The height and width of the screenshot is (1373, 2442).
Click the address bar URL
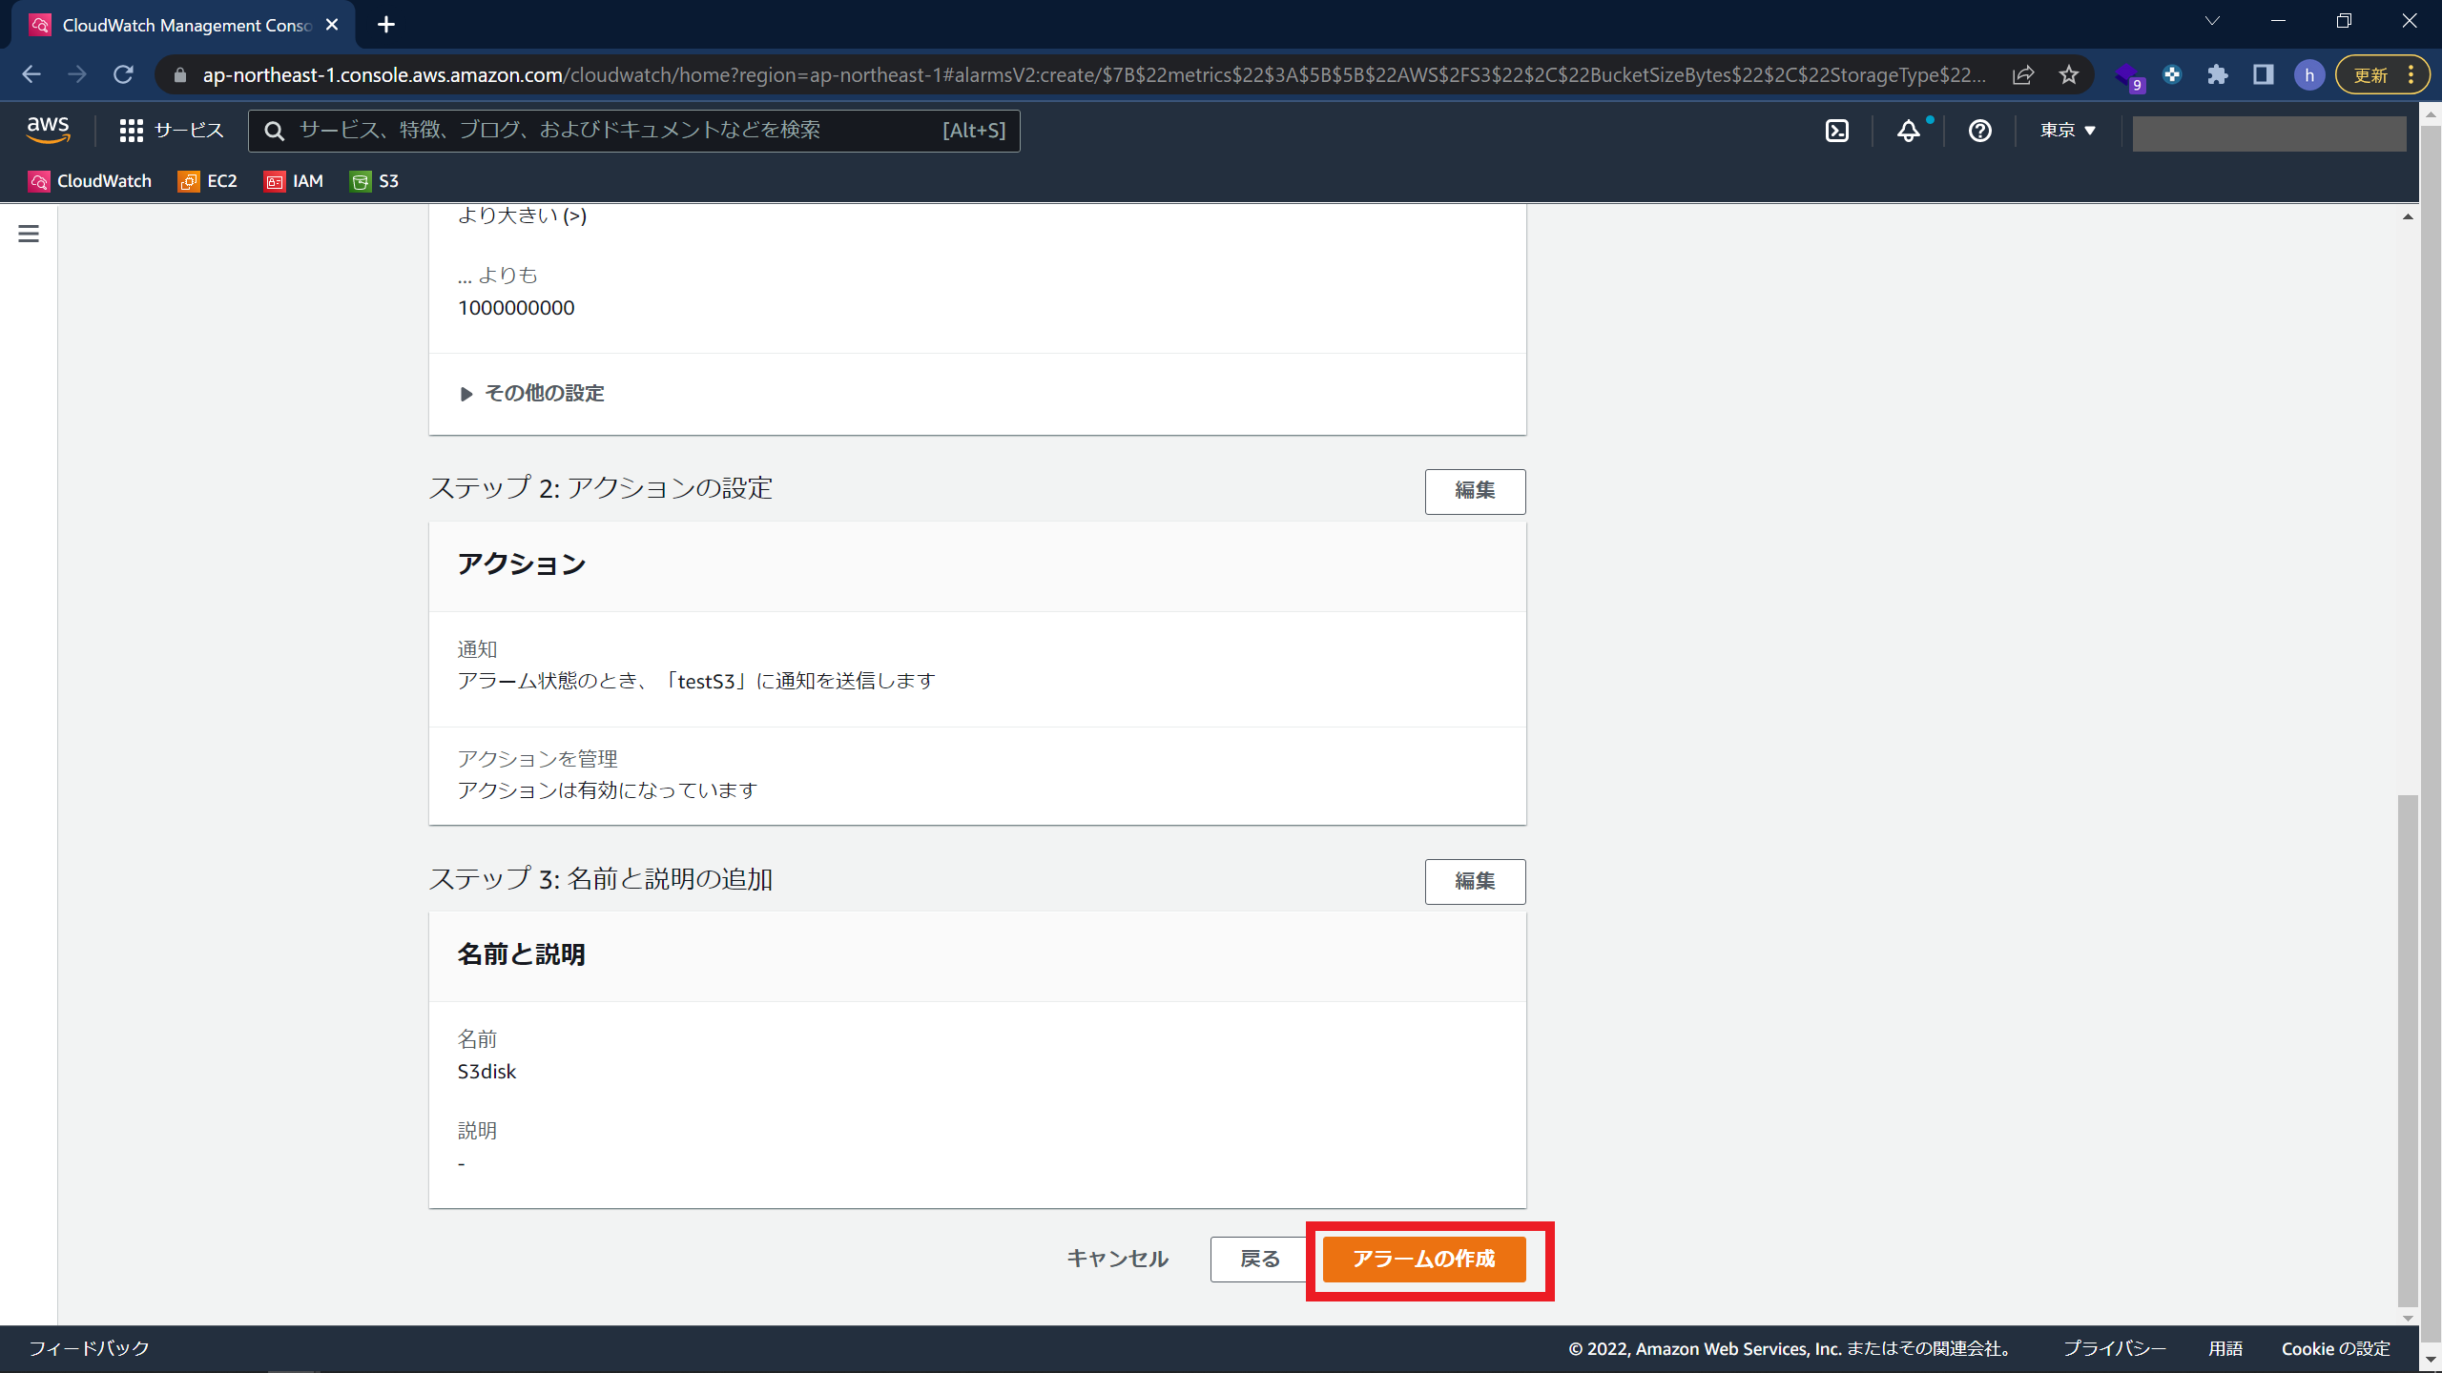[1093, 74]
